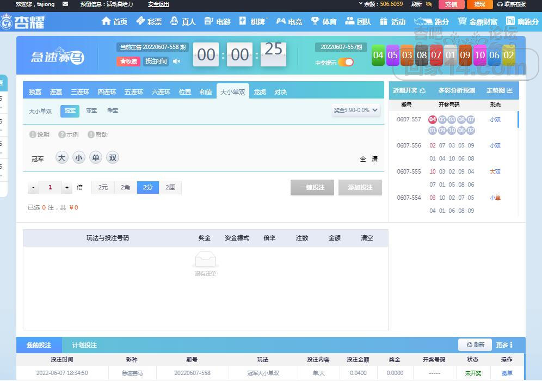The width and height of the screenshot is (542, 381).
Task: Hide balance using the eye icon
Action: point(428,4)
